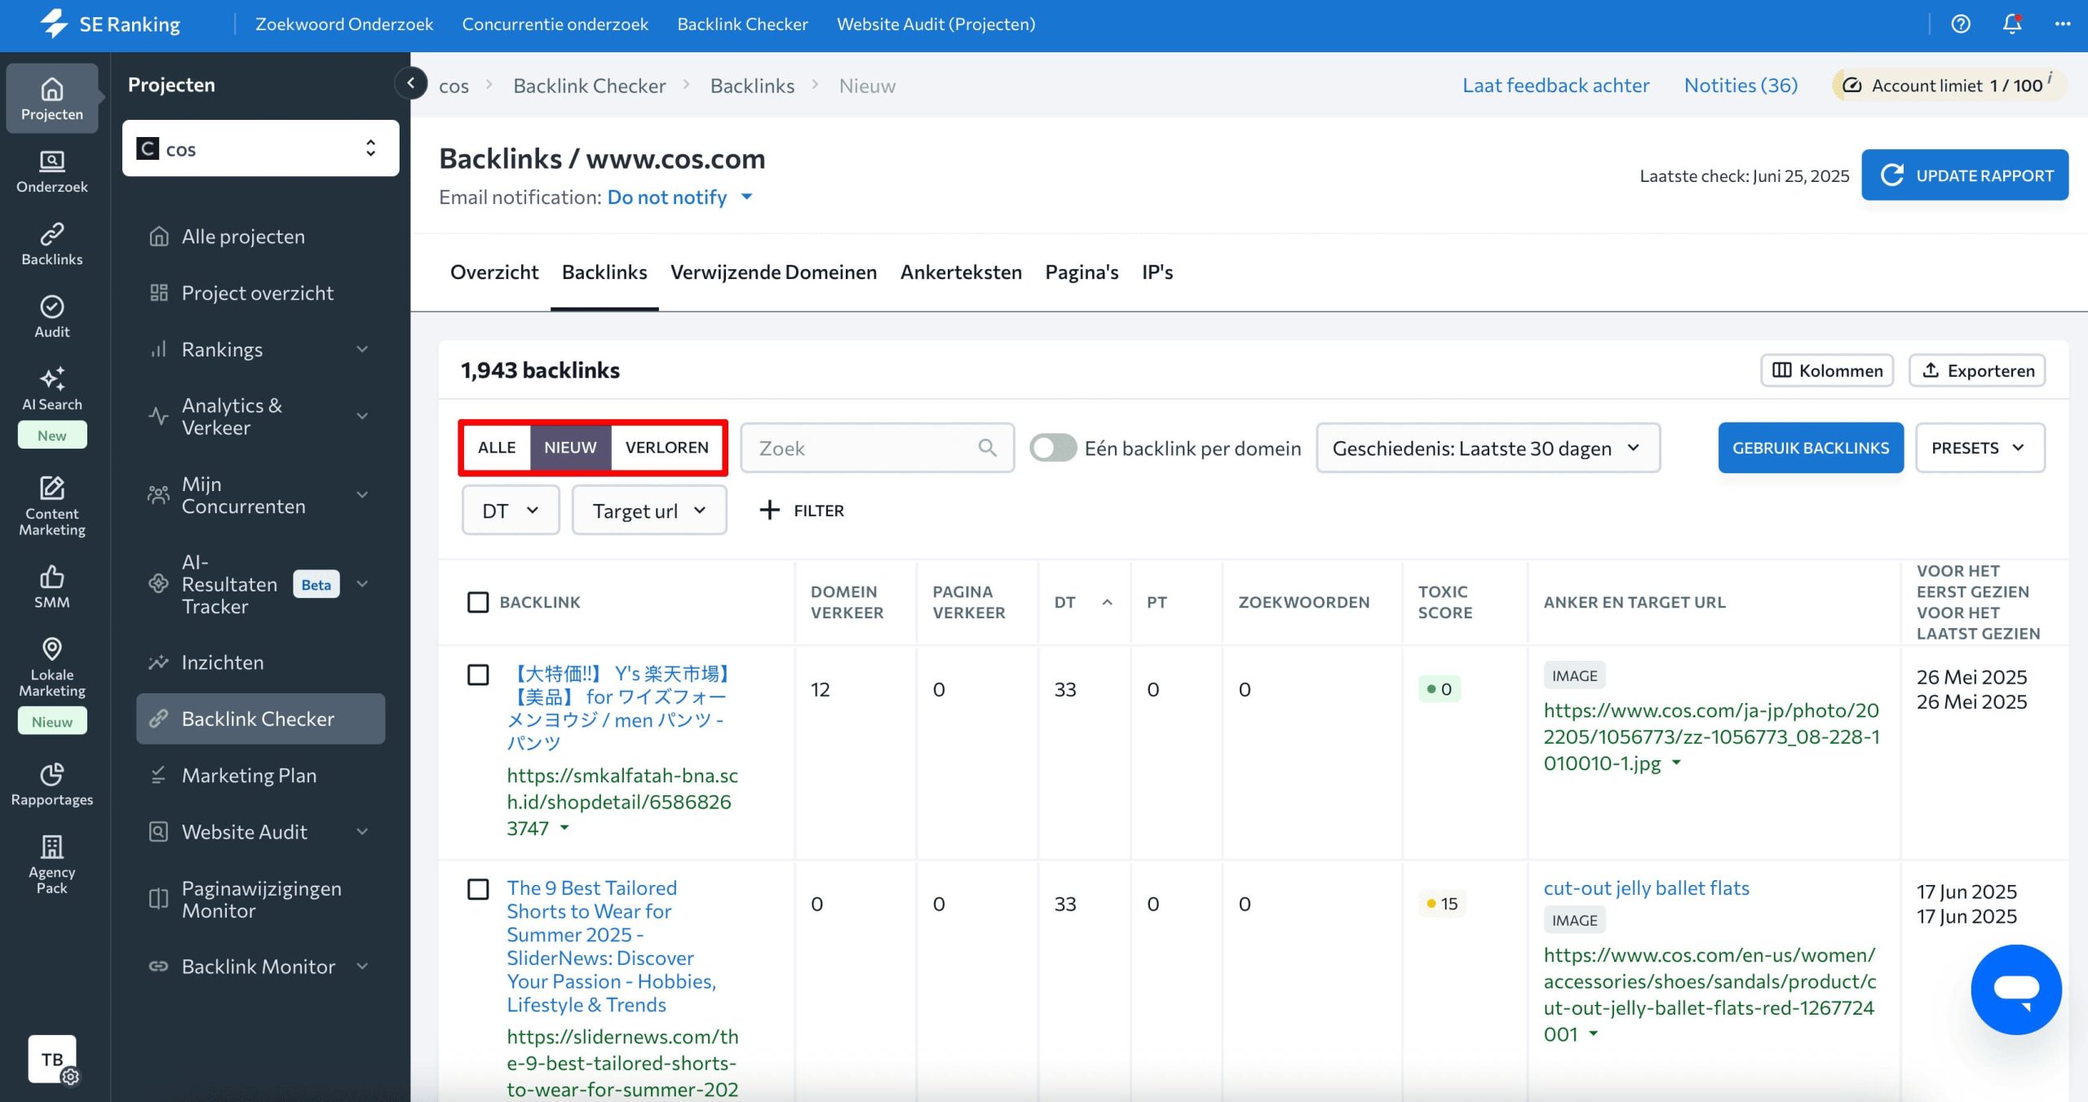The width and height of the screenshot is (2088, 1102).
Task: Open the Content Marketing edit icon
Action: point(52,506)
